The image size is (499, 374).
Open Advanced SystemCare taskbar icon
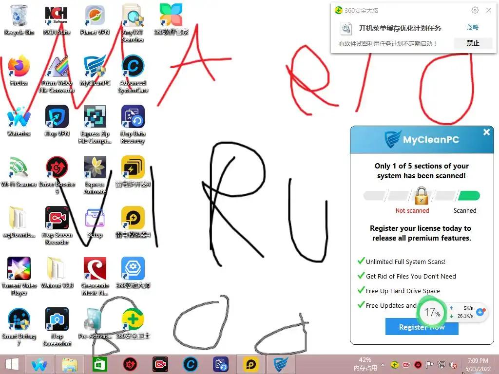click(x=191, y=364)
